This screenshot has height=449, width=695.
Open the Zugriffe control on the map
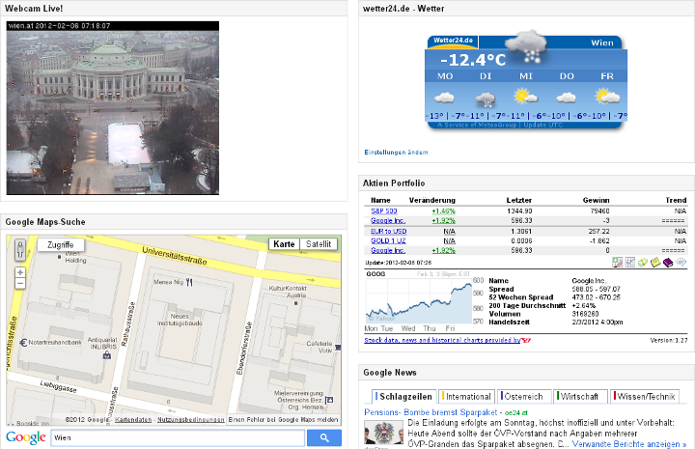(x=61, y=244)
